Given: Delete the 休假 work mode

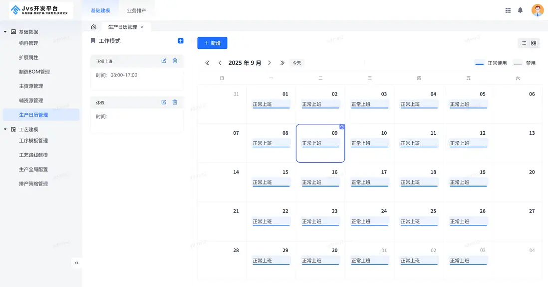Looking at the screenshot, I should [x=175, y=102].
